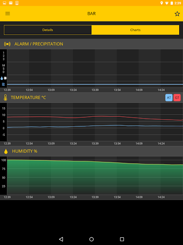The image size is (183, 245).
Task: Select the ALARM / PRECIPITATION heading
Action: [39, 44]
